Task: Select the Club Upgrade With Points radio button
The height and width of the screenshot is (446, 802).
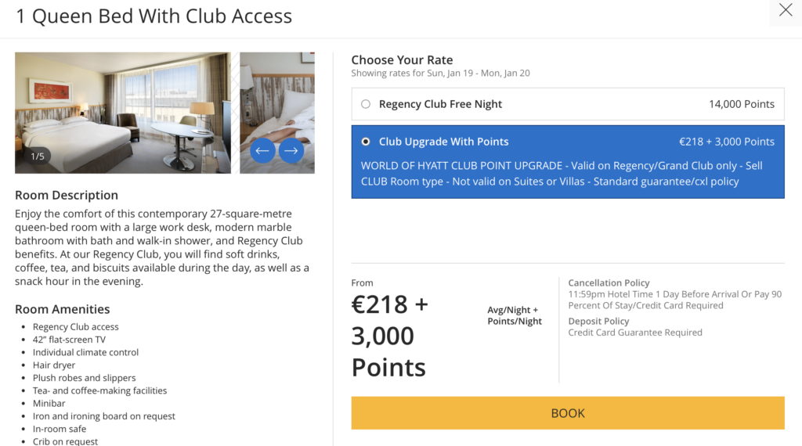Action: point(366,142)
